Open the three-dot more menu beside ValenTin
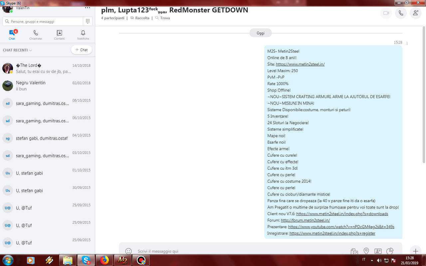This screenshot has width=426, height=266. coord(88,8)
